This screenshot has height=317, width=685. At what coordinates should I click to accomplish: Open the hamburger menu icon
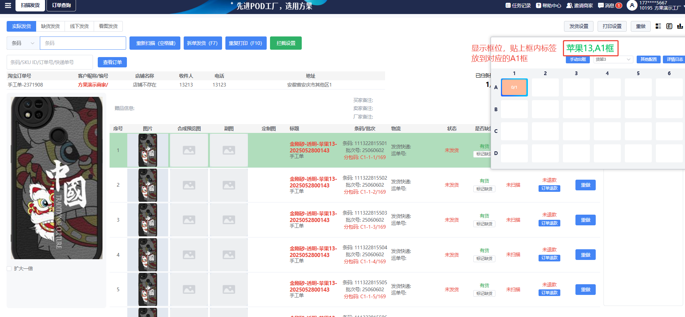point(8,6)
